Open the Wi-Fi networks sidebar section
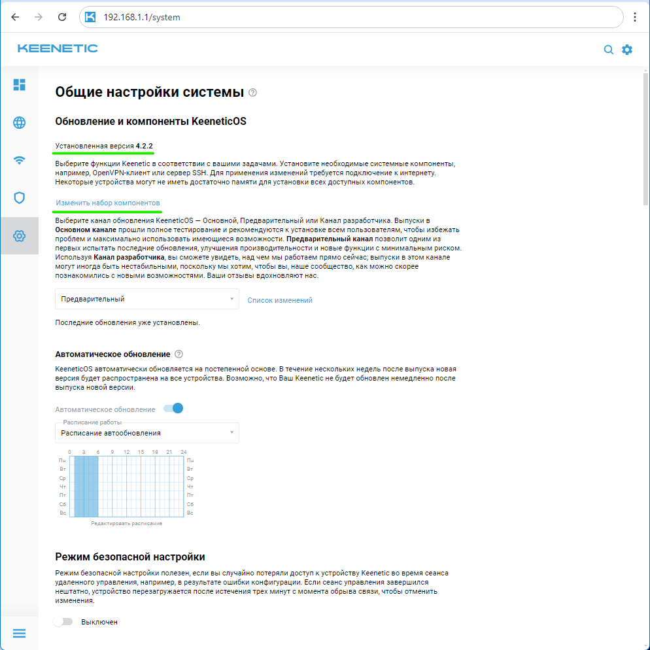650x650 pixels. 20,160
